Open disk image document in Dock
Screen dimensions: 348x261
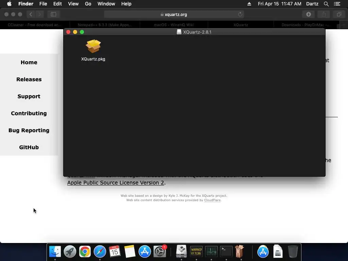[278, 251]
